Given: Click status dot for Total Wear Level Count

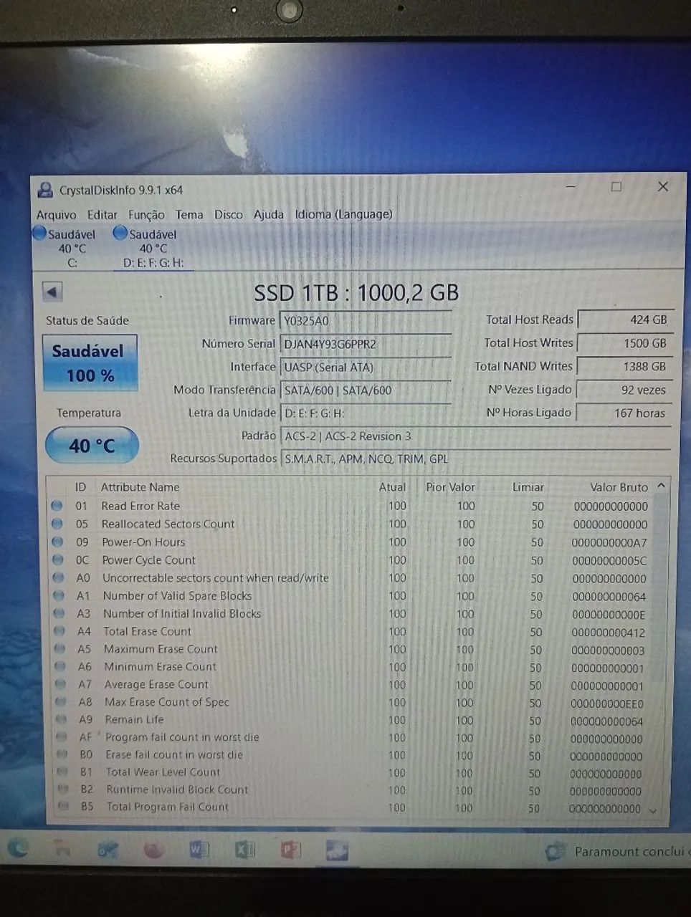Looking at the screenshot, I should (63, 772).
